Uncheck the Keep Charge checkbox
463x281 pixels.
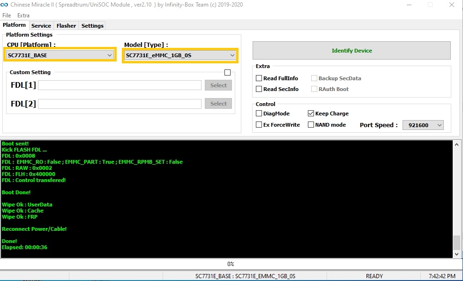tap(311, 114)
